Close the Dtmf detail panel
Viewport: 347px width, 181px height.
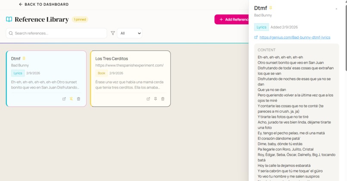tap(336, 9)
